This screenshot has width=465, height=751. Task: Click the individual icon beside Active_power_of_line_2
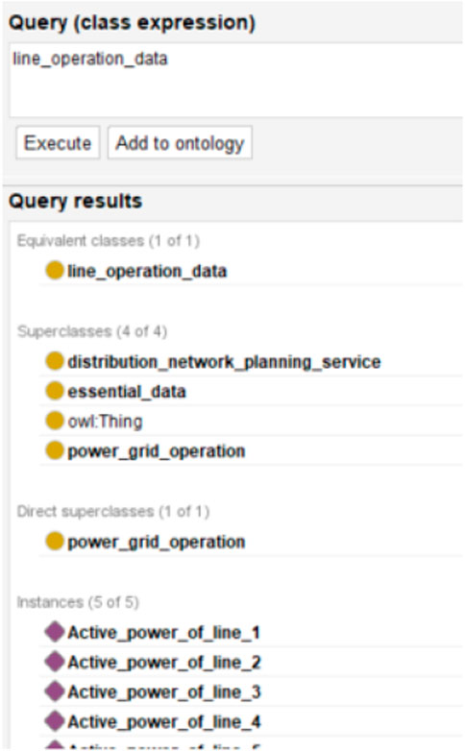tap(55, 662)
